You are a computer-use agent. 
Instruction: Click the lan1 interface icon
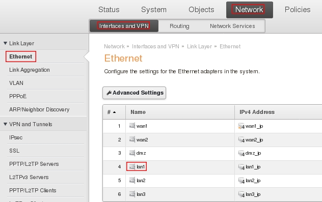coord(132,166)
